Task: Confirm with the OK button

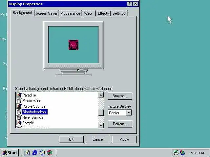Action: 71,139
